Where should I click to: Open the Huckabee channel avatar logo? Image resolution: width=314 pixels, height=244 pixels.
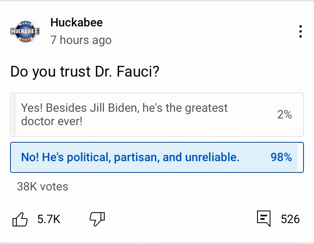[x=25, y=31]
